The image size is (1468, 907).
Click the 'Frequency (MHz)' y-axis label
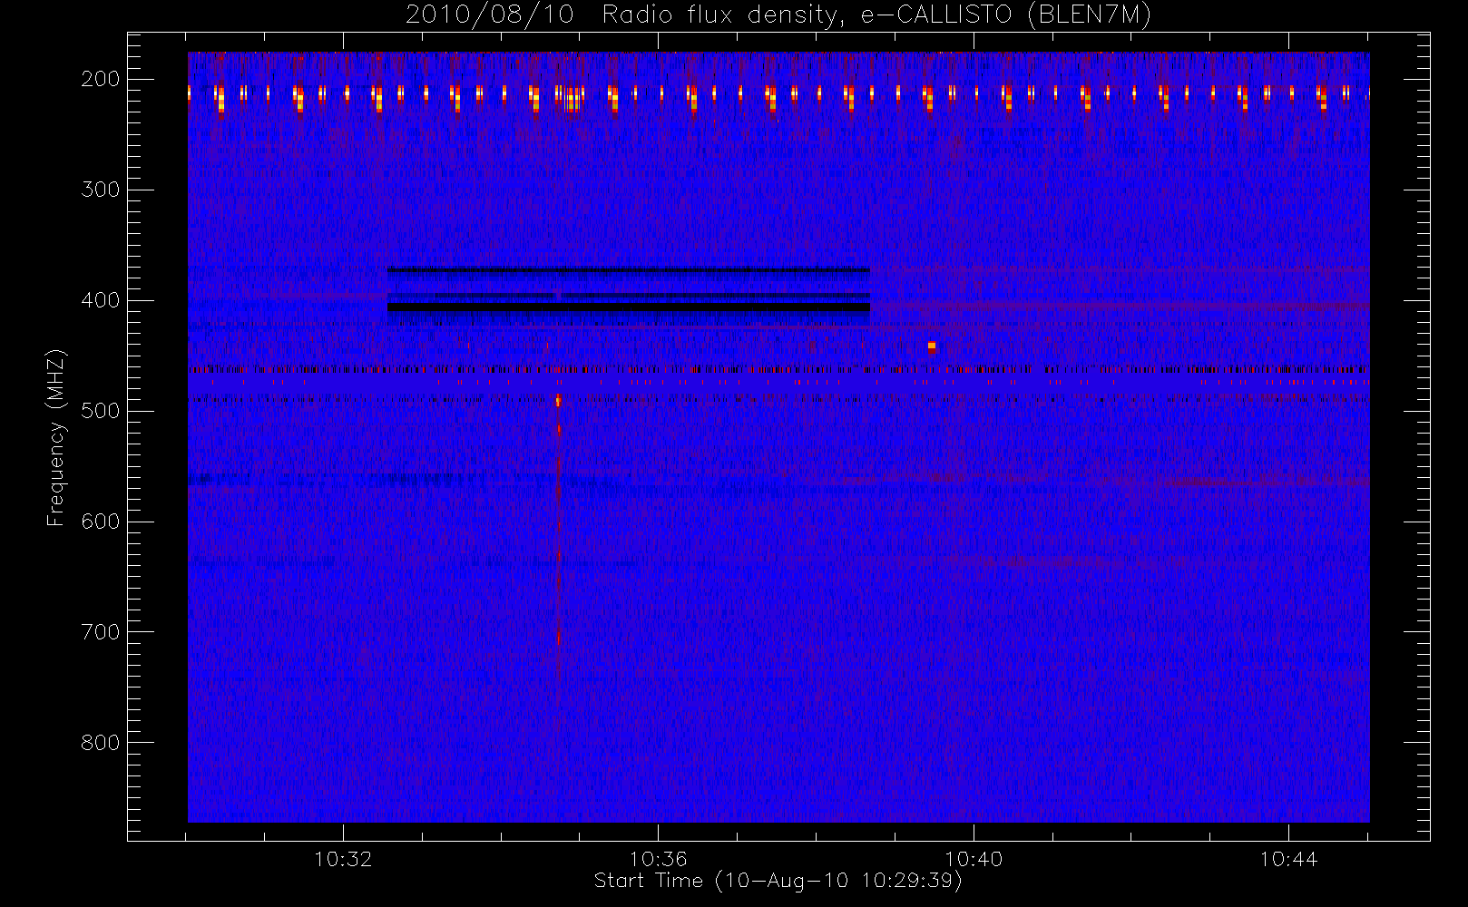click(x=56, y=437)
